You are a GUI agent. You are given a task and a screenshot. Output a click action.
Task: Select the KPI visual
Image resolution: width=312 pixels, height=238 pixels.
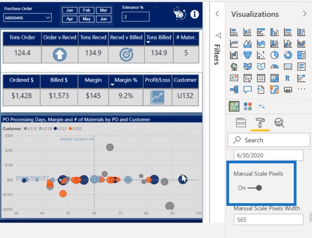234,78
